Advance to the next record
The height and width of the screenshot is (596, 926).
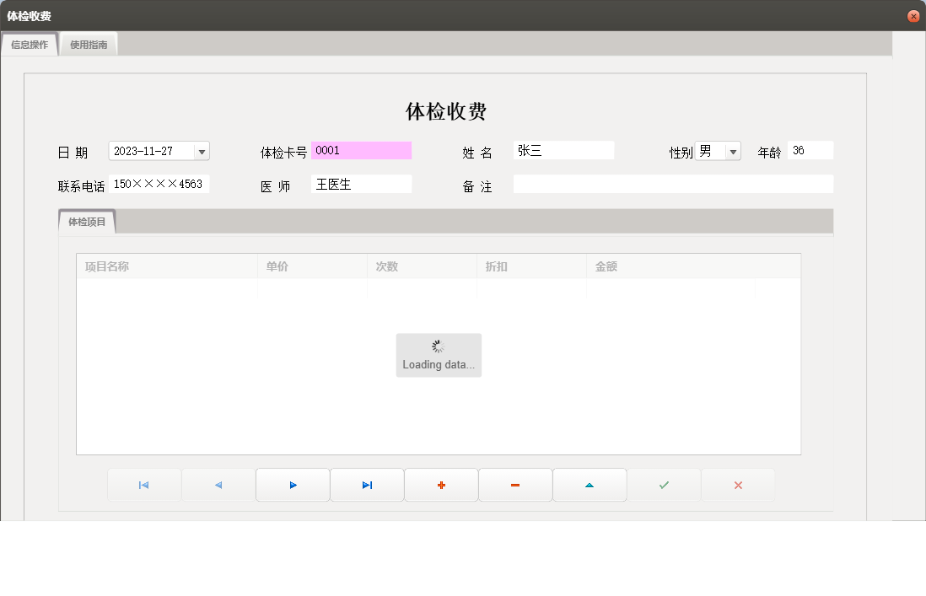tap(292, 485)
